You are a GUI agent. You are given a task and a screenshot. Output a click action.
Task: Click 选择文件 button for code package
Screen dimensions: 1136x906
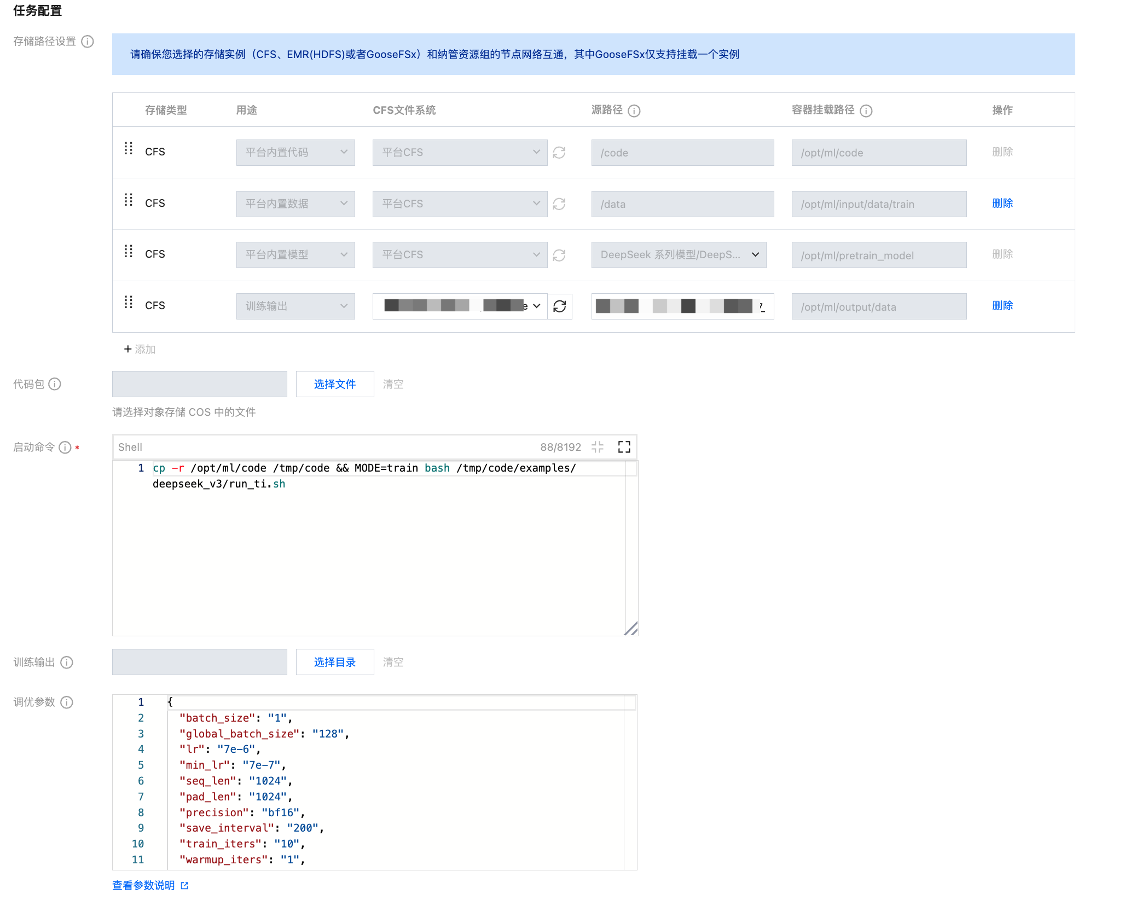point(335,384)
